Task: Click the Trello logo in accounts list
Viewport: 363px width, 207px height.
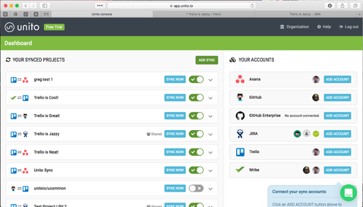Action: [240, 152]
